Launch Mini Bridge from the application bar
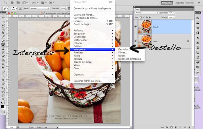 coord(18,3)
